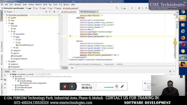Select the Sync tab in bottom panel
Viewport: 187px width, 105px height.
14,71
